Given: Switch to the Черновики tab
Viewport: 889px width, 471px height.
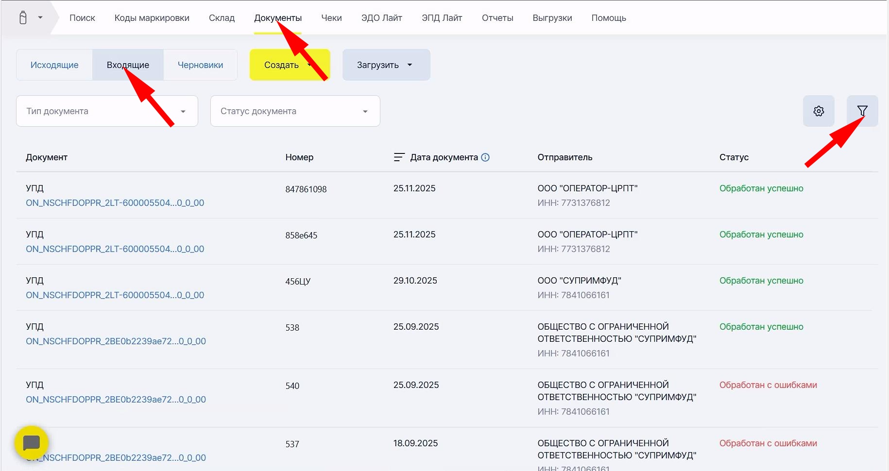Looking at the screenshot, I should [200, 65].
